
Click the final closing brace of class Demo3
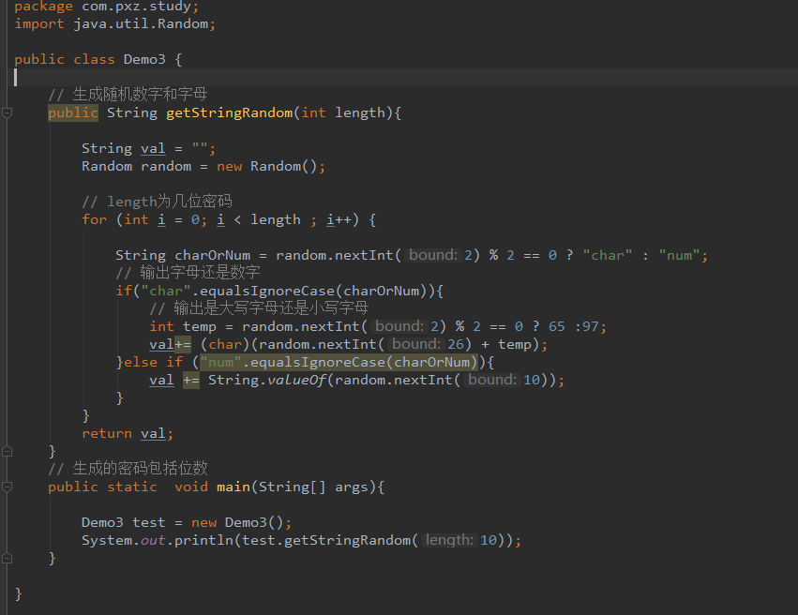pos(19,593)
